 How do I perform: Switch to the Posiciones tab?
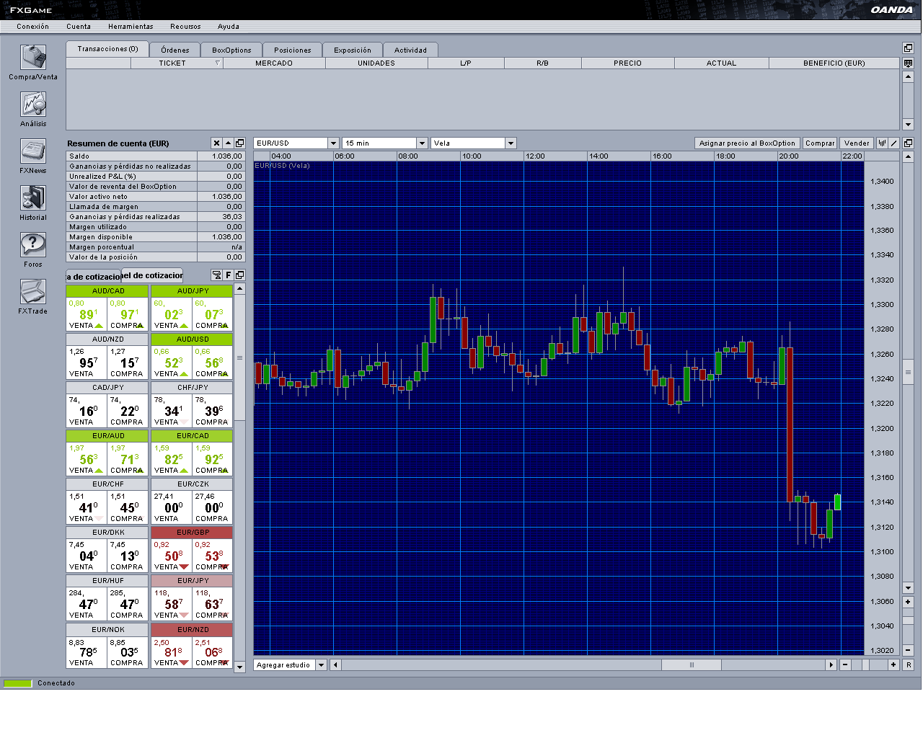[x=293, y=50]
